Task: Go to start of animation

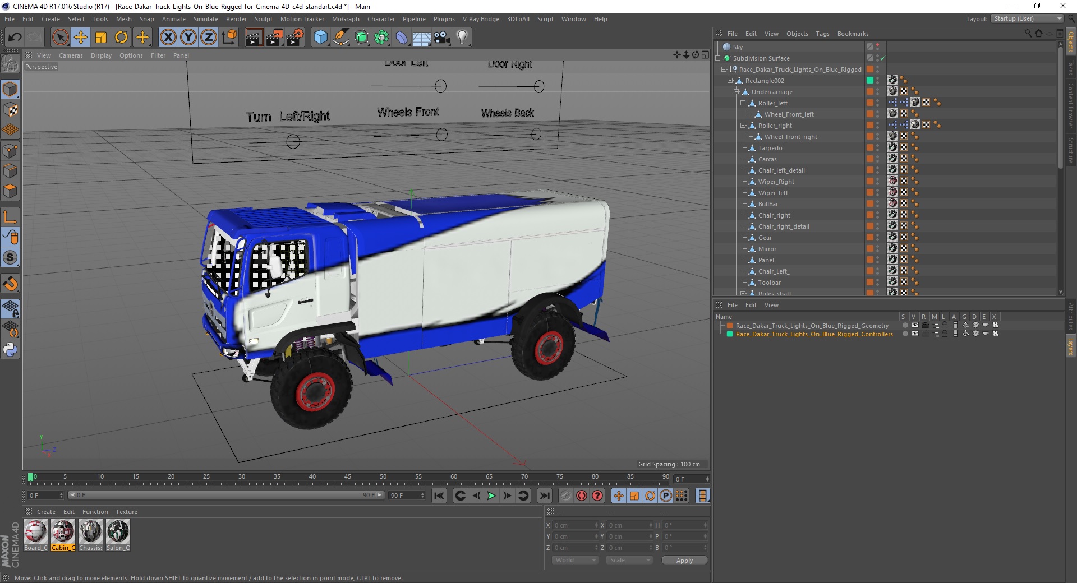Action: 439,496
